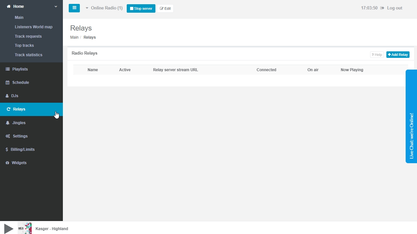
Task: Click the hamburger menu toggle button
Action: (x=74, y=8)
